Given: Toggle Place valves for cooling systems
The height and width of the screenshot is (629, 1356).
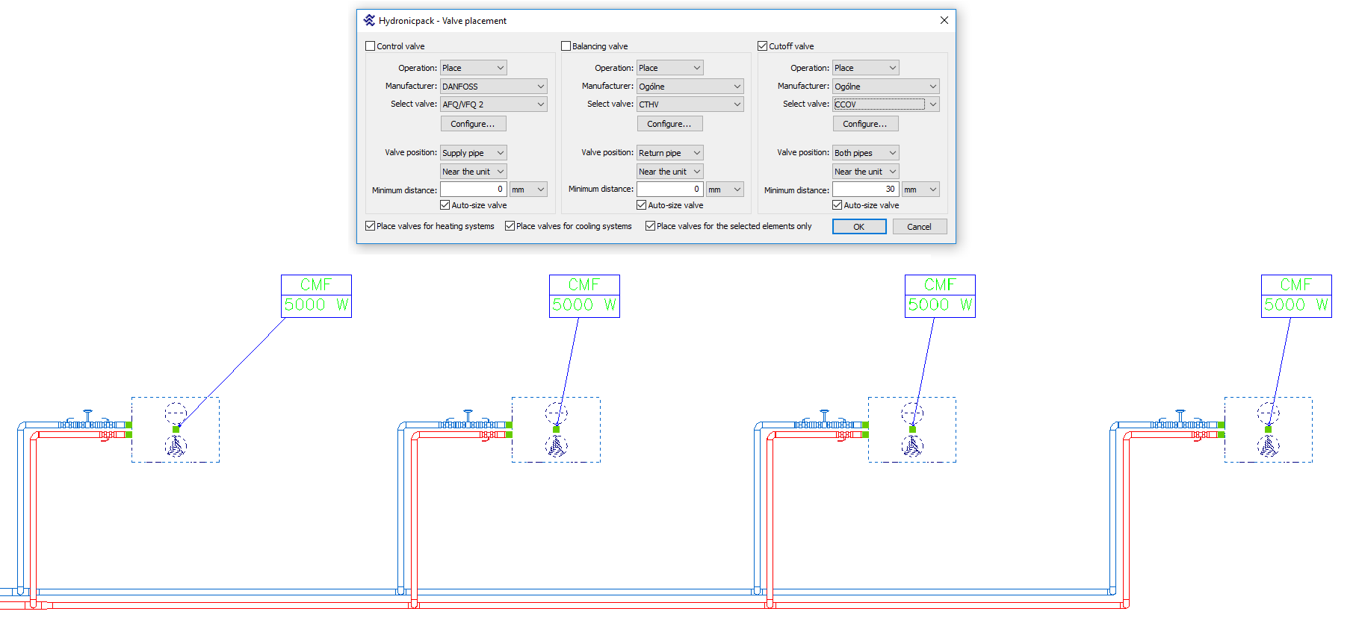Looking at the screenshot, I should (510, 226).
